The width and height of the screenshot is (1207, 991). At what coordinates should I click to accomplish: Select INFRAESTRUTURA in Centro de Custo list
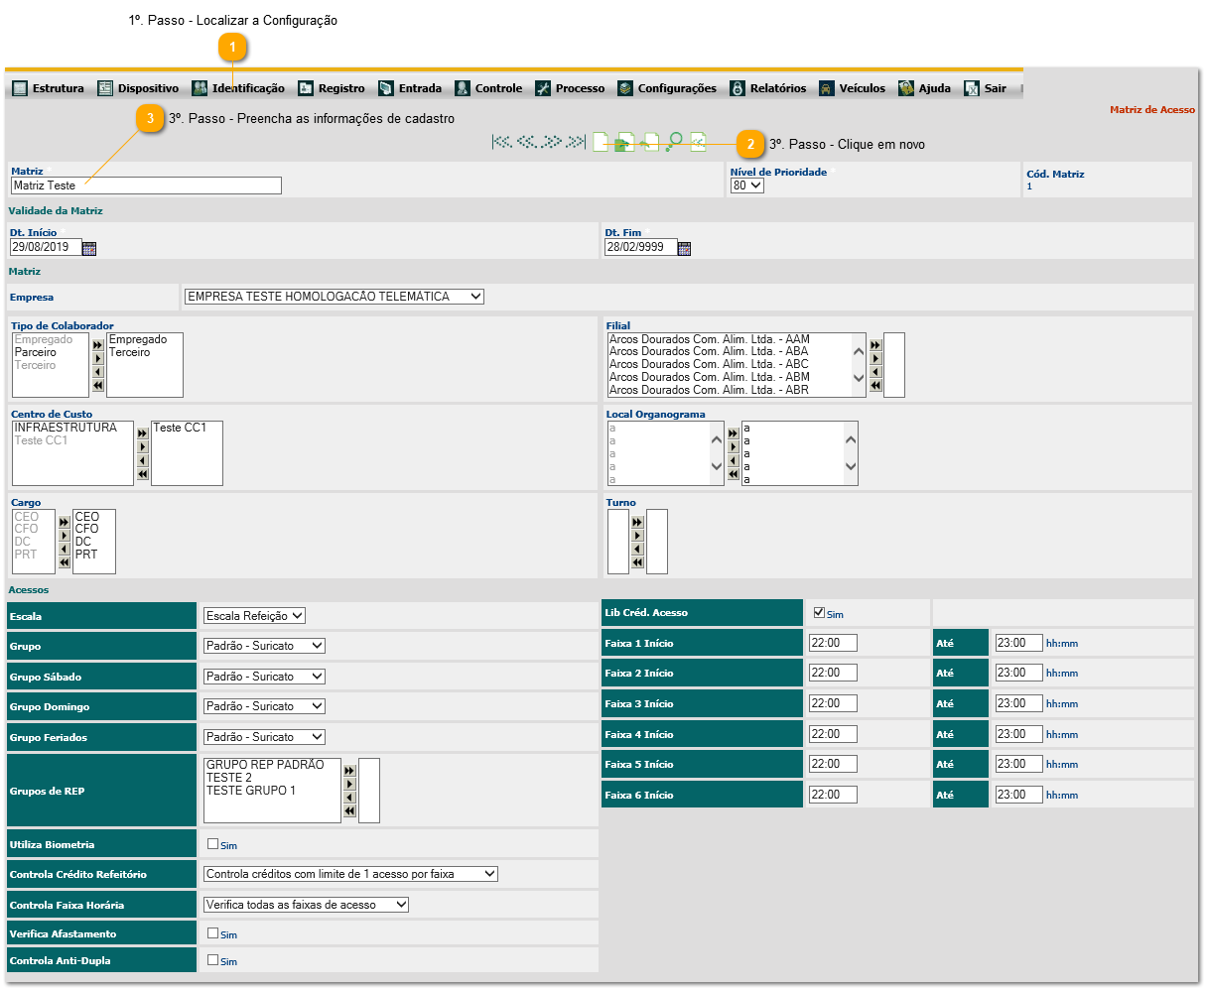point(66,428)
